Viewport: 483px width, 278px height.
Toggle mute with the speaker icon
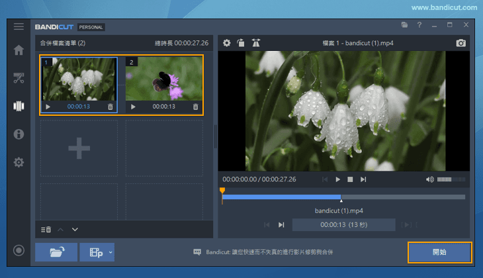429,179
